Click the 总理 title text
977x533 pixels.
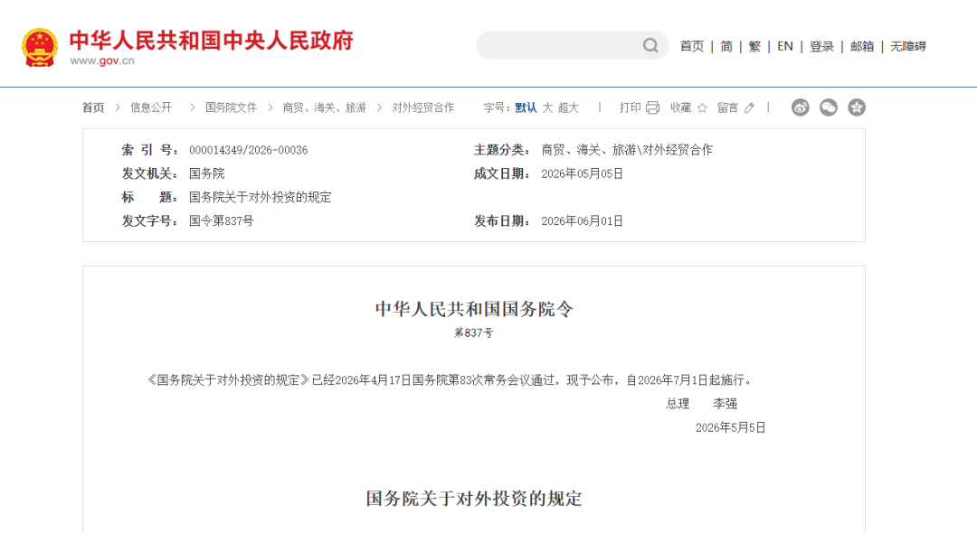pyautogui.click(x=678, y=404)
